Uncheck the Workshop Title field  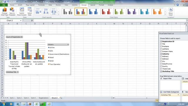[161, 71]
